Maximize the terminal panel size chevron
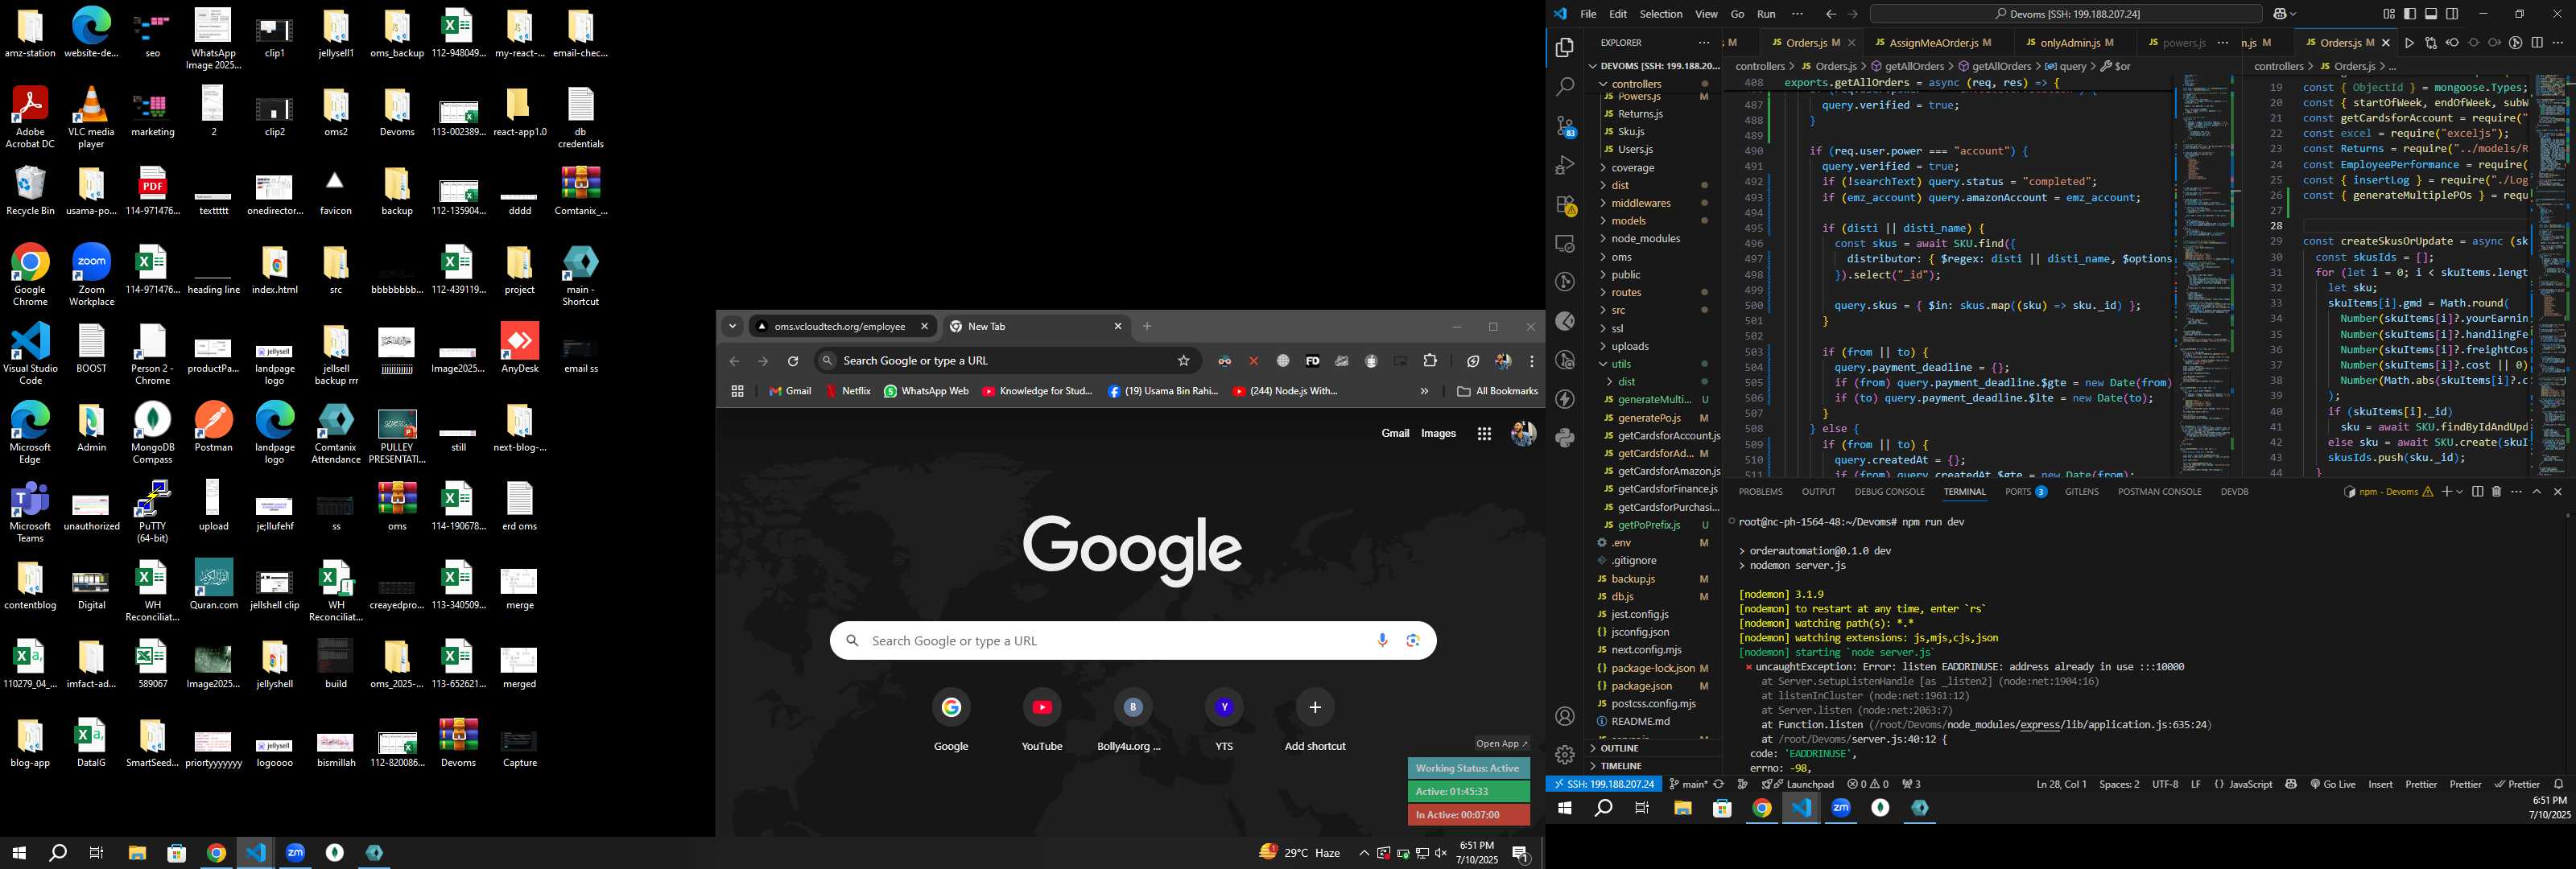The width and height of the screenshot is (2576, 869). point(2537,492)
